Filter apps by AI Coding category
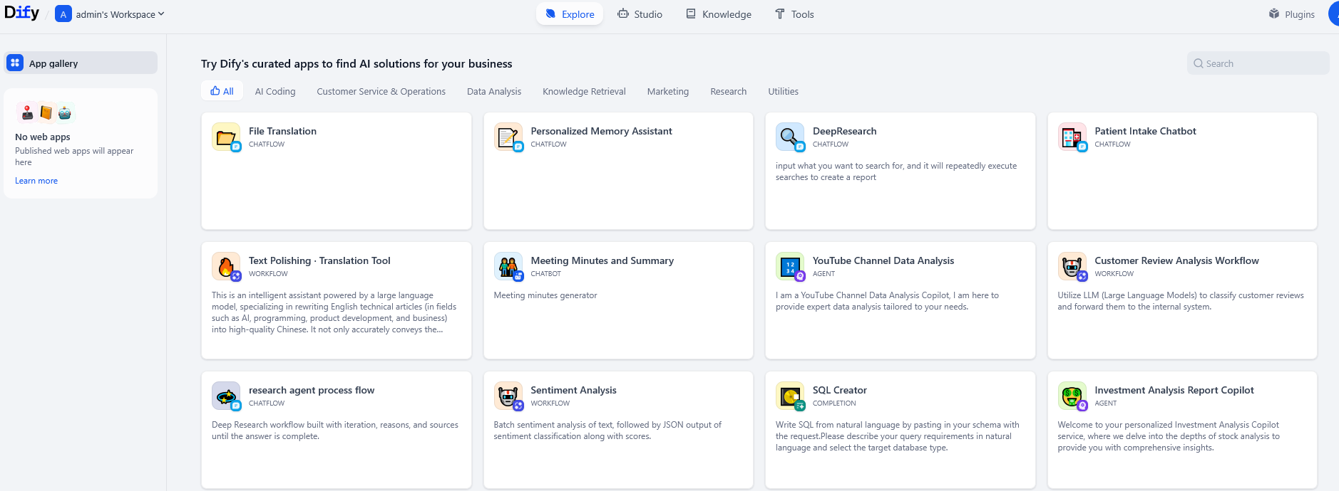This screenshot has height=491, width=1339. [x=275, y=91]
